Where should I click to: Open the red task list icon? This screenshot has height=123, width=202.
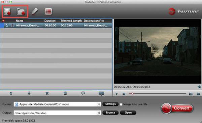(48, 11)
